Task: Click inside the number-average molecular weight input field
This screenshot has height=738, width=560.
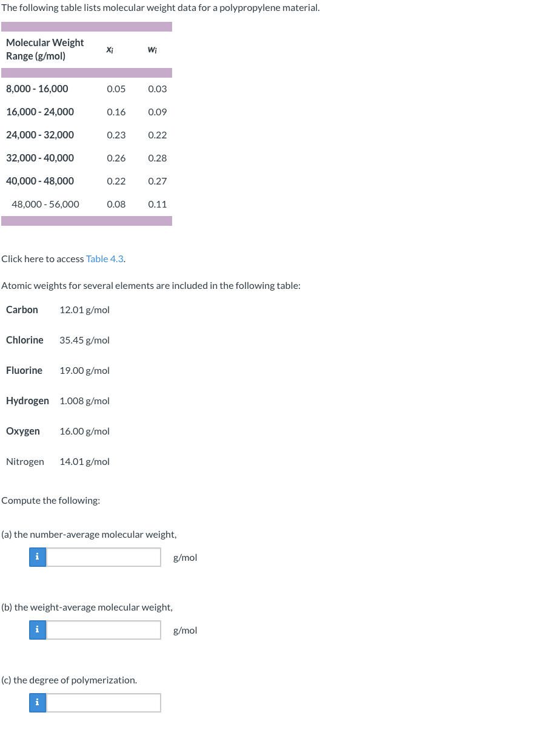Action: [103, 557]
